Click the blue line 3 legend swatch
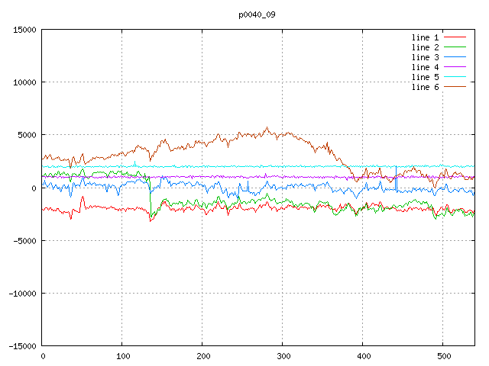Screen dimensions: 489x366 455,57
